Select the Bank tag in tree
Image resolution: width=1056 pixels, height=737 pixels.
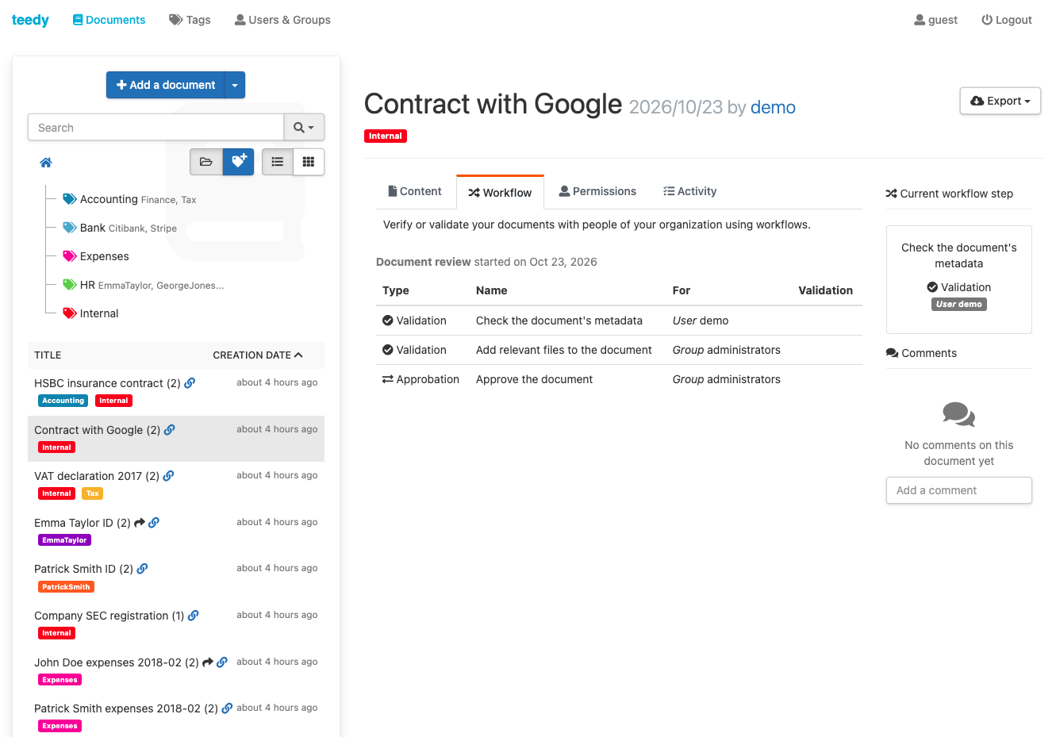point(93,228)
